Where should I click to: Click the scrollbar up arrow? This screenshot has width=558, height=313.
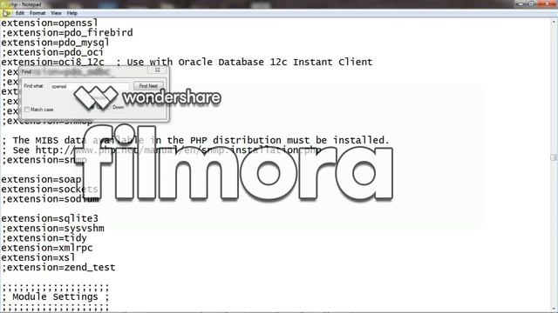[x=554, y=21]
